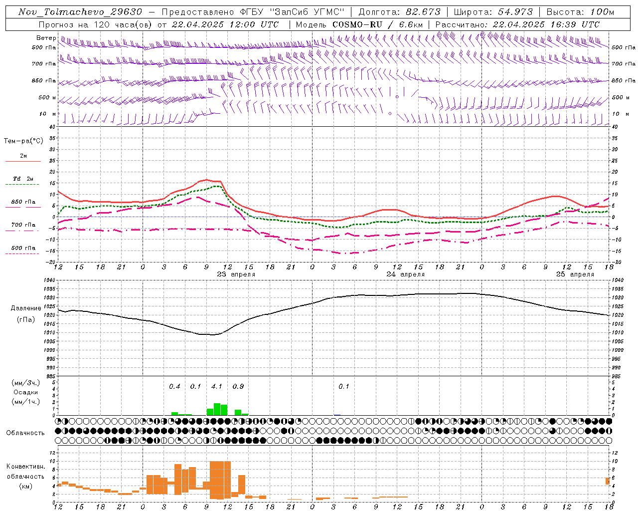The image size is (638, 511).
Task: Click the Облачность cloud cover label
Action: (25, 433)
